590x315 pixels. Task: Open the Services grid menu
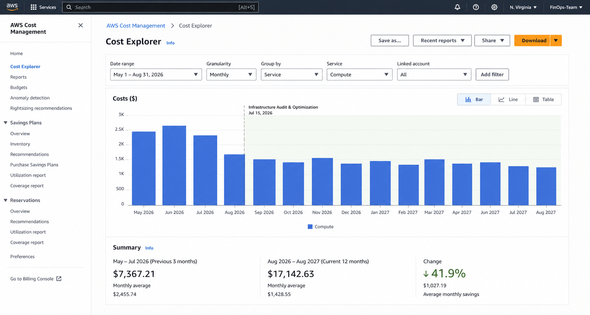pos(43,7)
